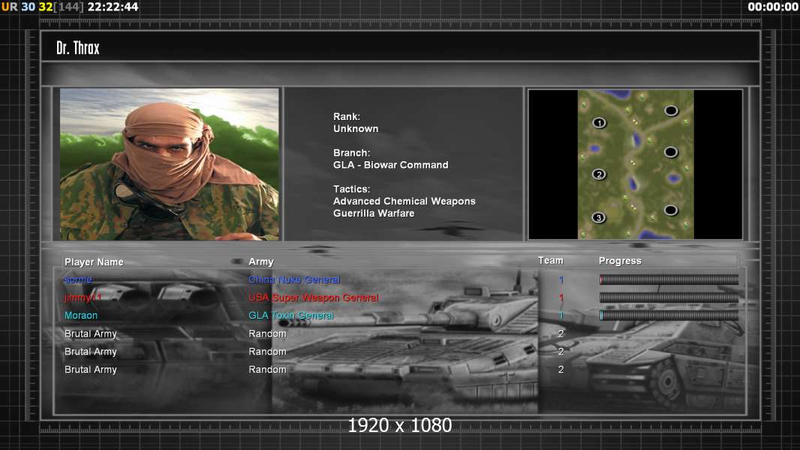Screen dimensions: 800x450
Task: Click the USA Super Weapon General progress bar
Action: [x=669, y=298]
